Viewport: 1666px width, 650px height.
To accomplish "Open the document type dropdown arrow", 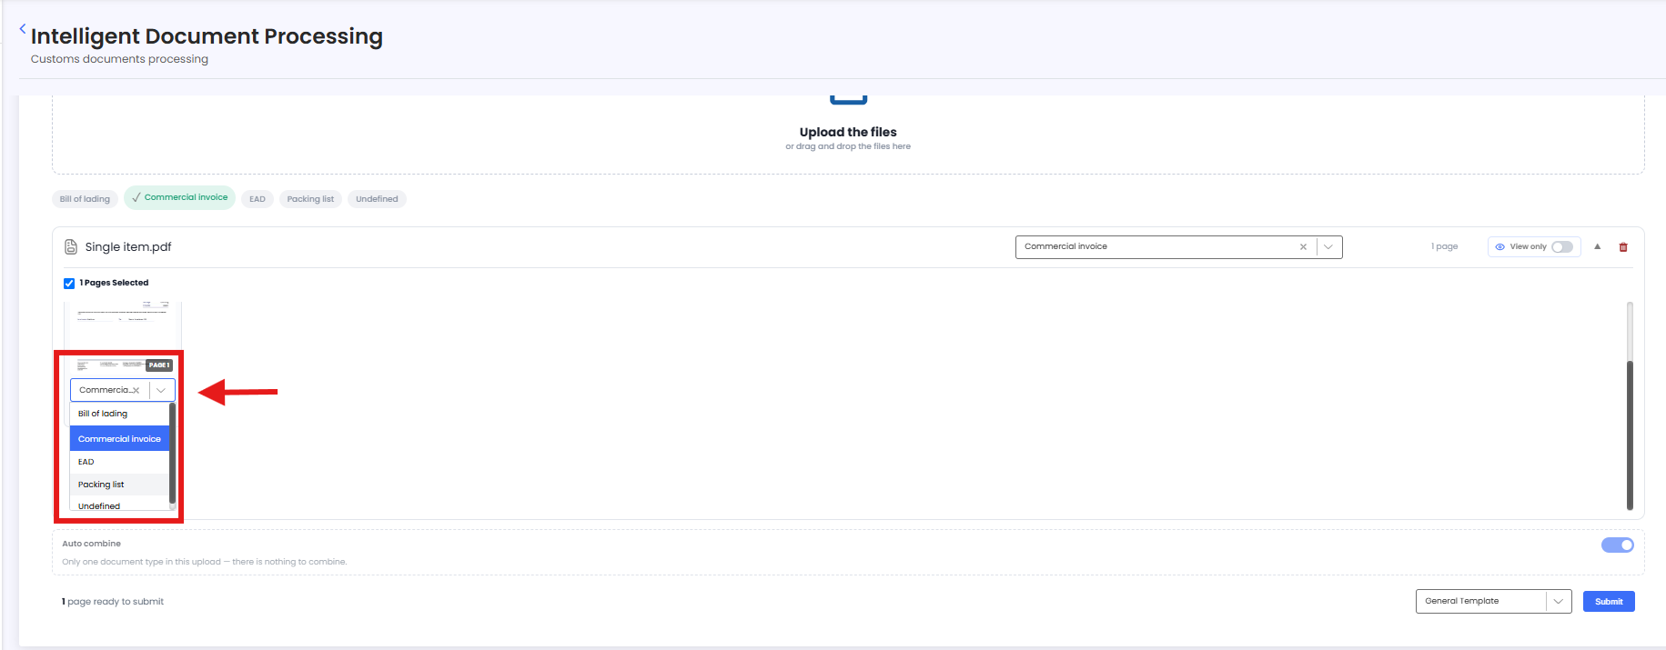I will click(x=1328, y=246).
